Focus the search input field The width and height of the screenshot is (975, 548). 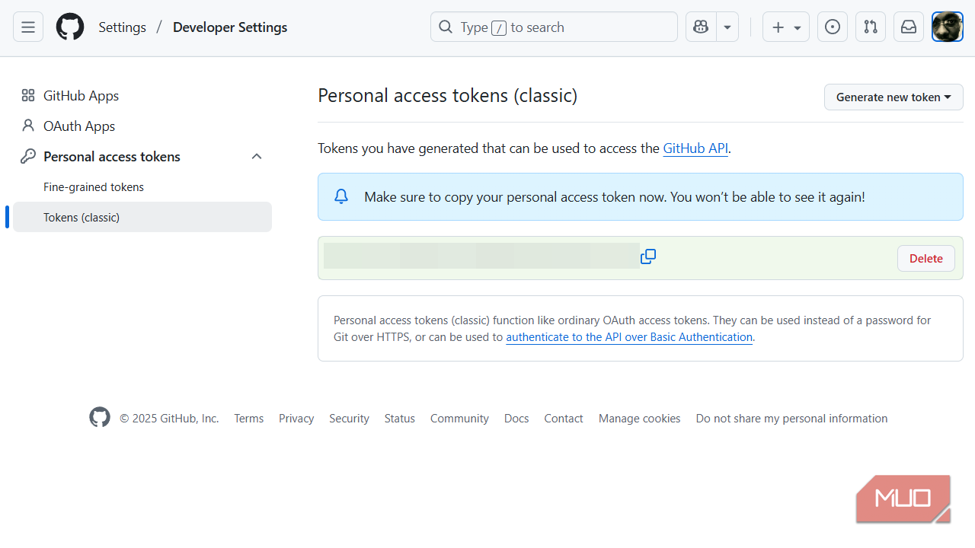554,27
